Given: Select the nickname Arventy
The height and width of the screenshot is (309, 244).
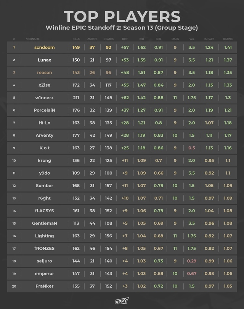Looking at the screenshot, I should click(45, 135).
